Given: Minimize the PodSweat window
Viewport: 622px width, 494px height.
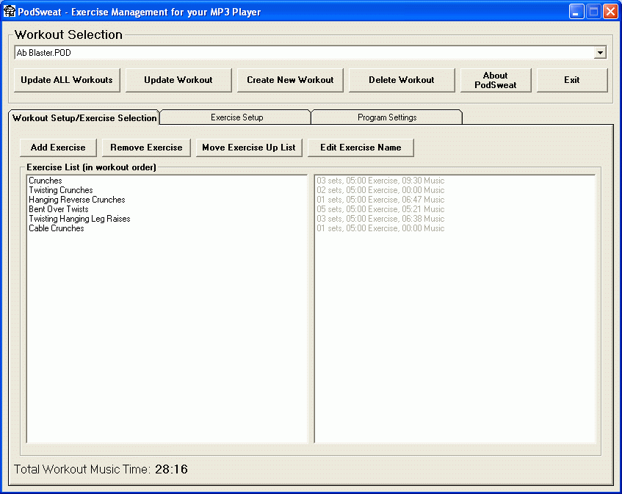Looking at the screenshot, I should tap(576, 12).
